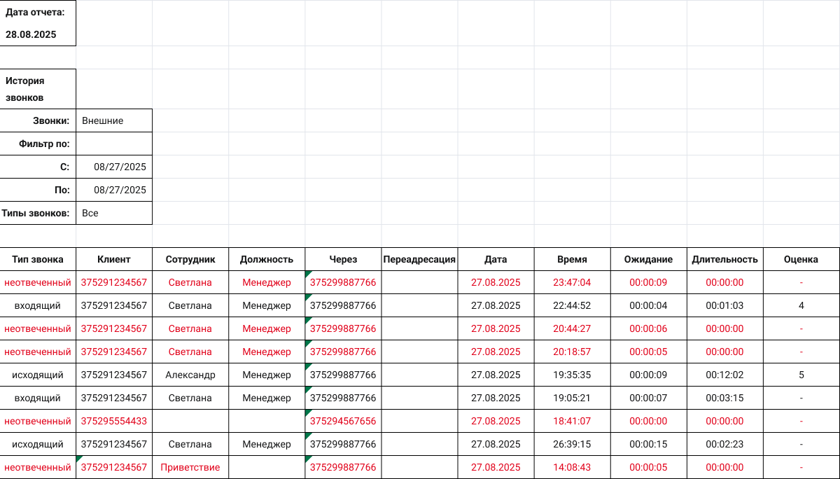Click the 'Переадресация' column header
This screenshot has height=479, width=840.
click(419, 259)
